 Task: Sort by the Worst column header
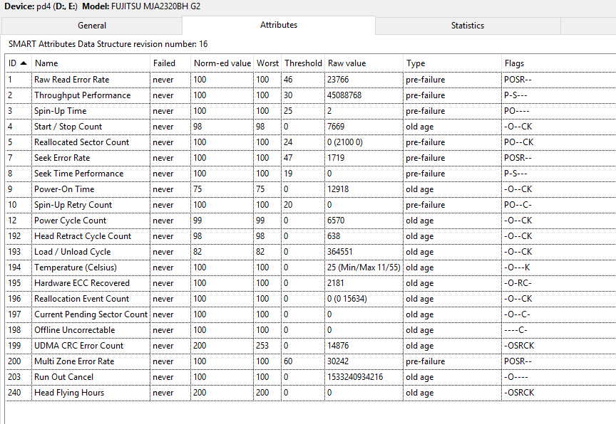267,63
